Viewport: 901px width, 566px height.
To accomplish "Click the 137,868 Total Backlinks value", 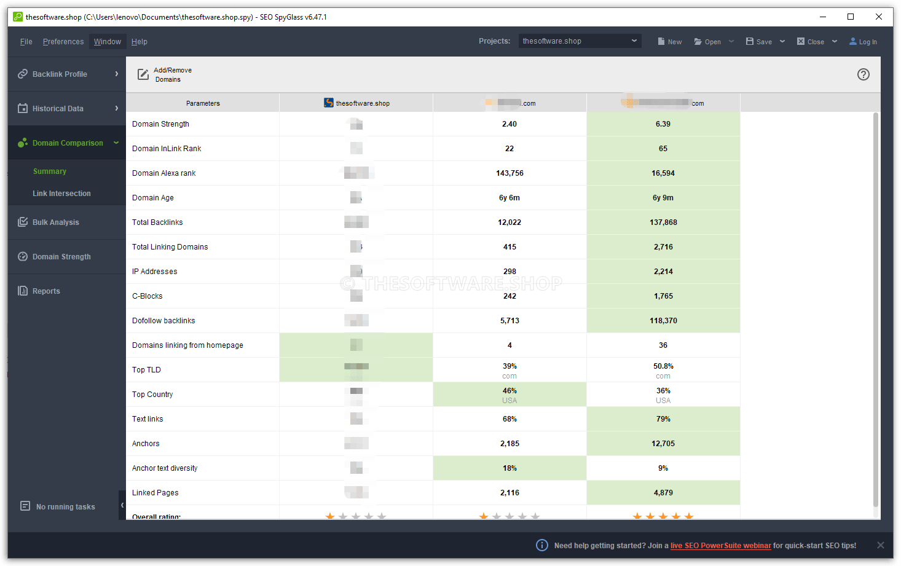I will (663, 222).
